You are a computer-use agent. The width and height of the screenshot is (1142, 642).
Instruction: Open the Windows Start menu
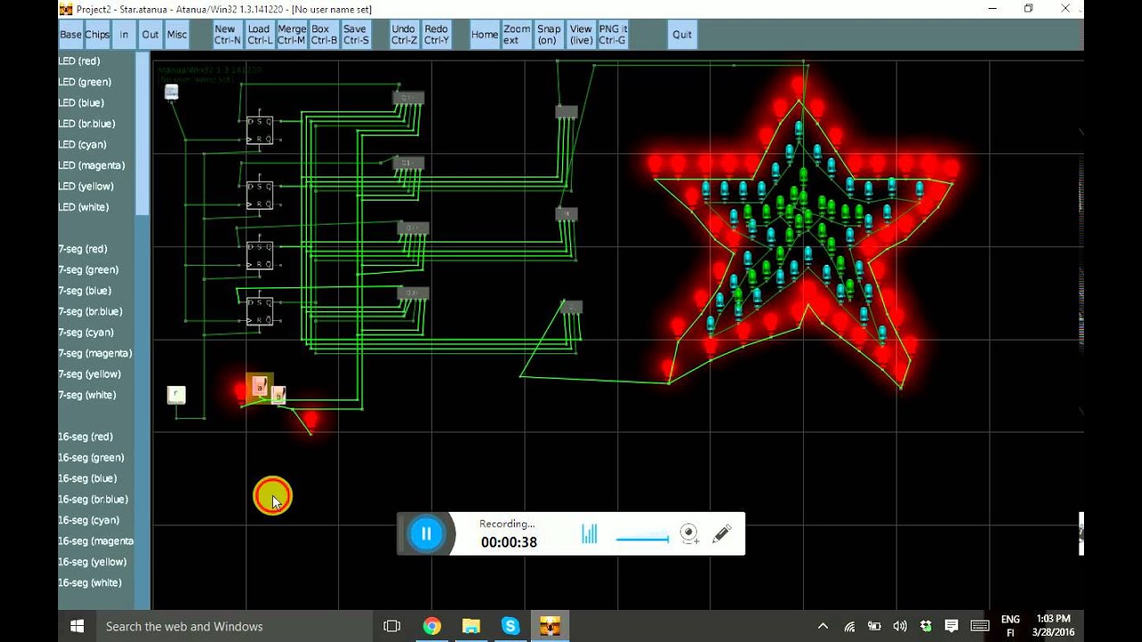coord(77,626)
